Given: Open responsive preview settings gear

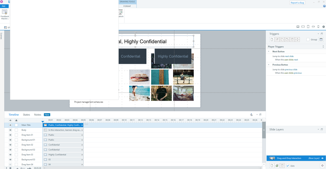Looking at the screenshot, I should pyautogui.click(x=323, y=27).
